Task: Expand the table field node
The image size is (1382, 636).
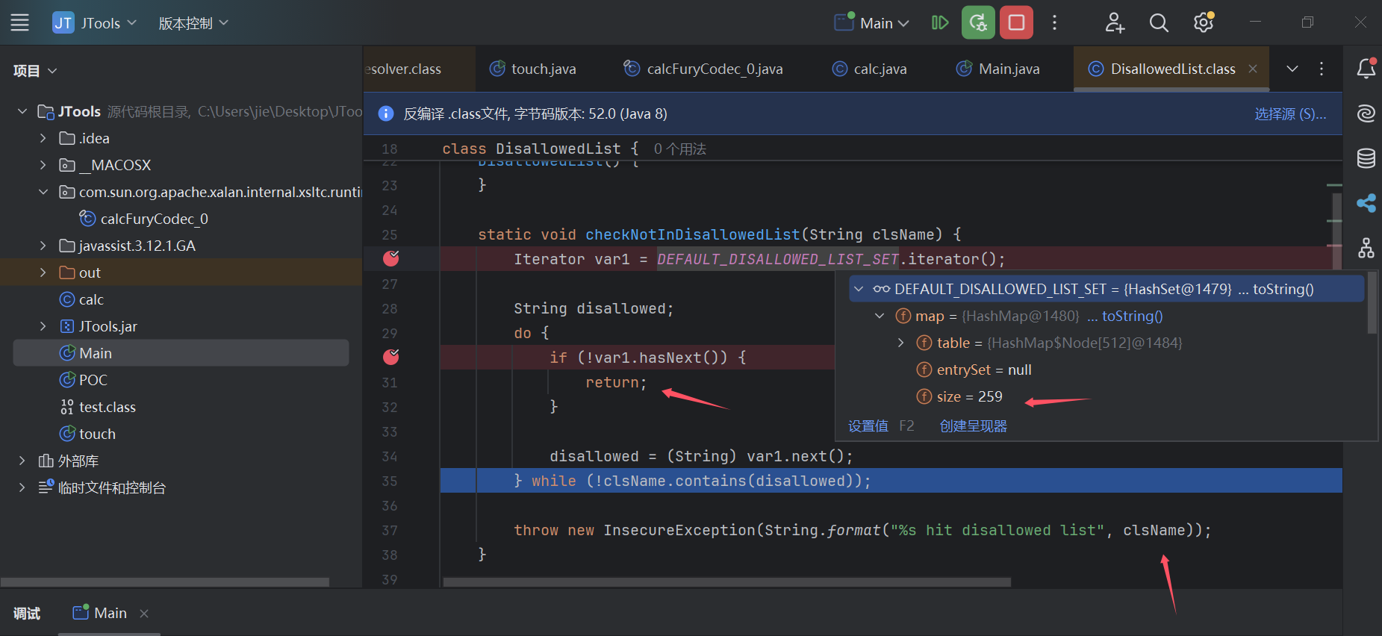Action: tap(900, 343)
